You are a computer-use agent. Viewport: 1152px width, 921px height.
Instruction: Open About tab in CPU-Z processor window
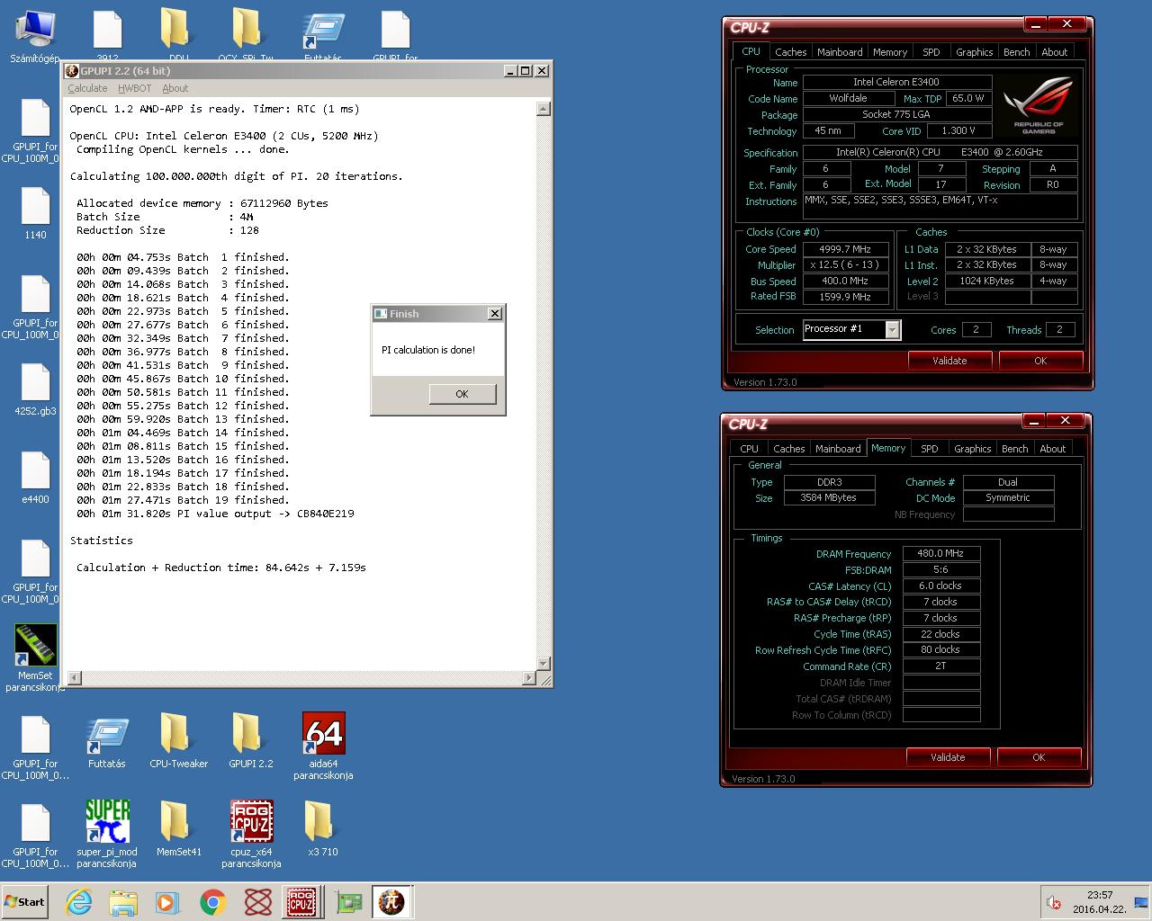pyautogui.click(x=1055, y=52)
